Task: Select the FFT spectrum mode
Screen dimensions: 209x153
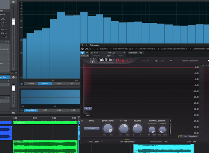Action: click(73, 84)
